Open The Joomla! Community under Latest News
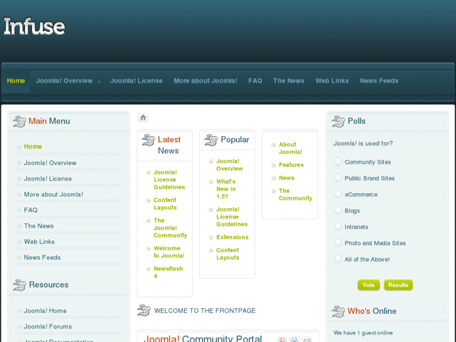456x342 pixels. coord(170,228)
